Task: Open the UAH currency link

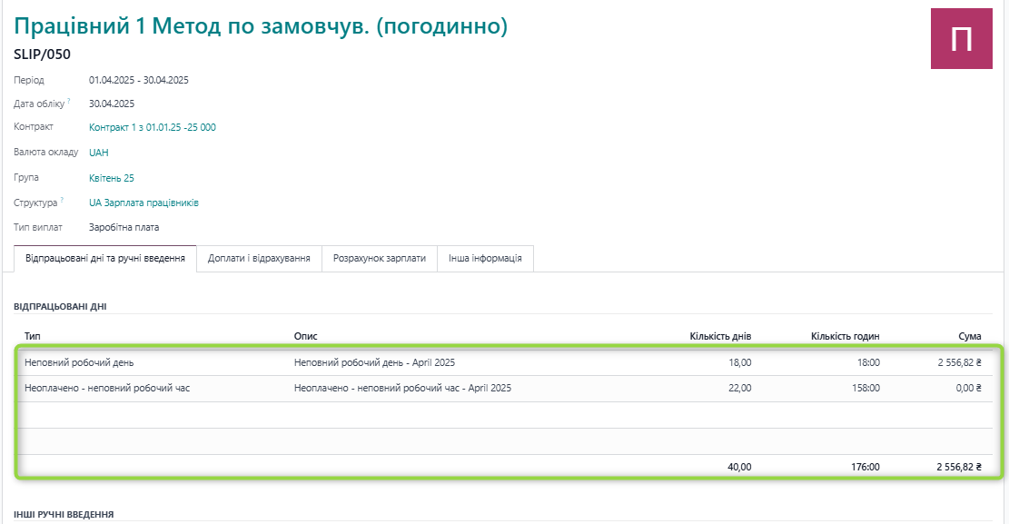Action: (98, 153)
